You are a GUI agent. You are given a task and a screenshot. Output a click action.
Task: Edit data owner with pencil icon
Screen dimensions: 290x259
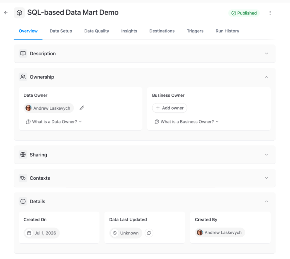coord(82,108)
